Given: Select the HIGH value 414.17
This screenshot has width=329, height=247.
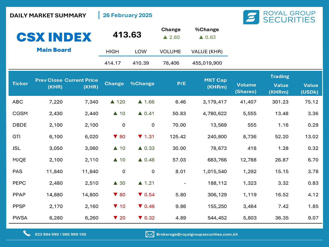Looking at the screenshot, I should pyautogui.click(x=112, y=63).
